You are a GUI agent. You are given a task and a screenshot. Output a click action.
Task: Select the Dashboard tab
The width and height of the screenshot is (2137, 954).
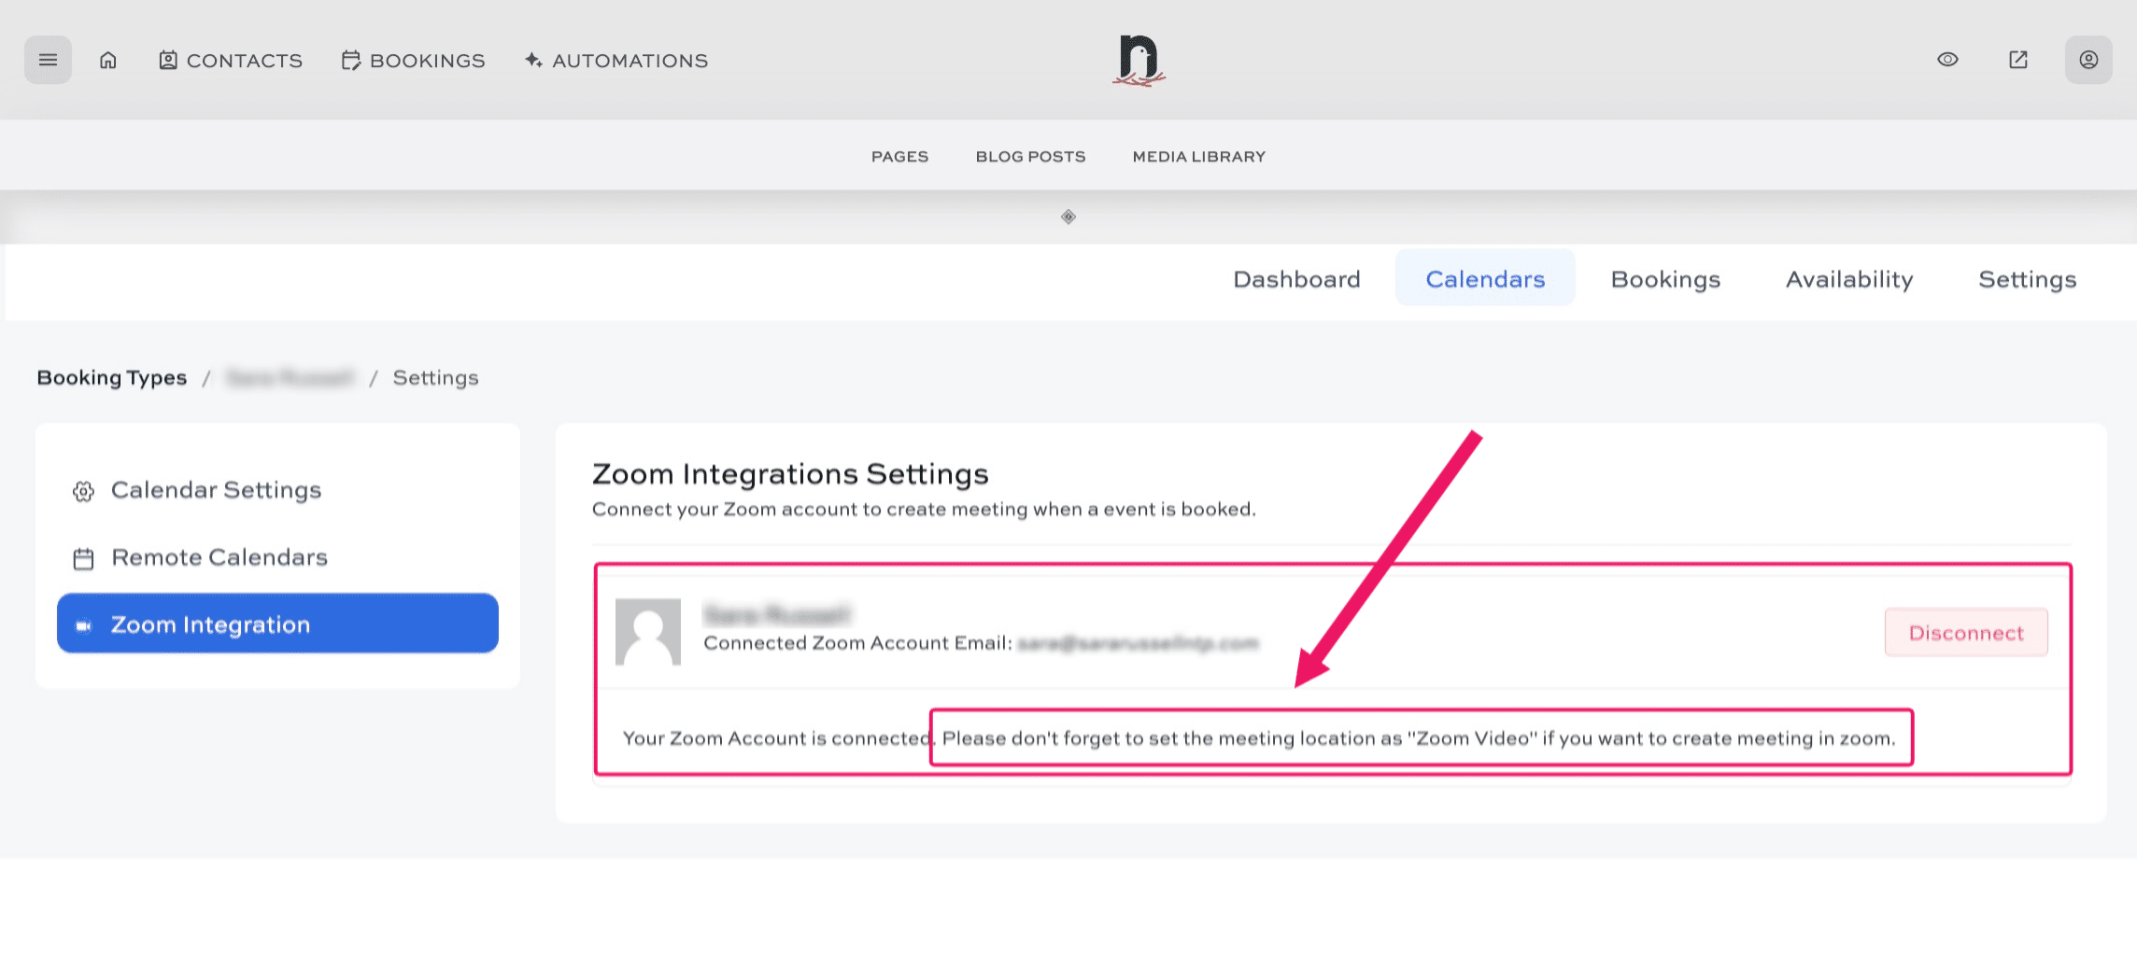tap(1296, 279)
